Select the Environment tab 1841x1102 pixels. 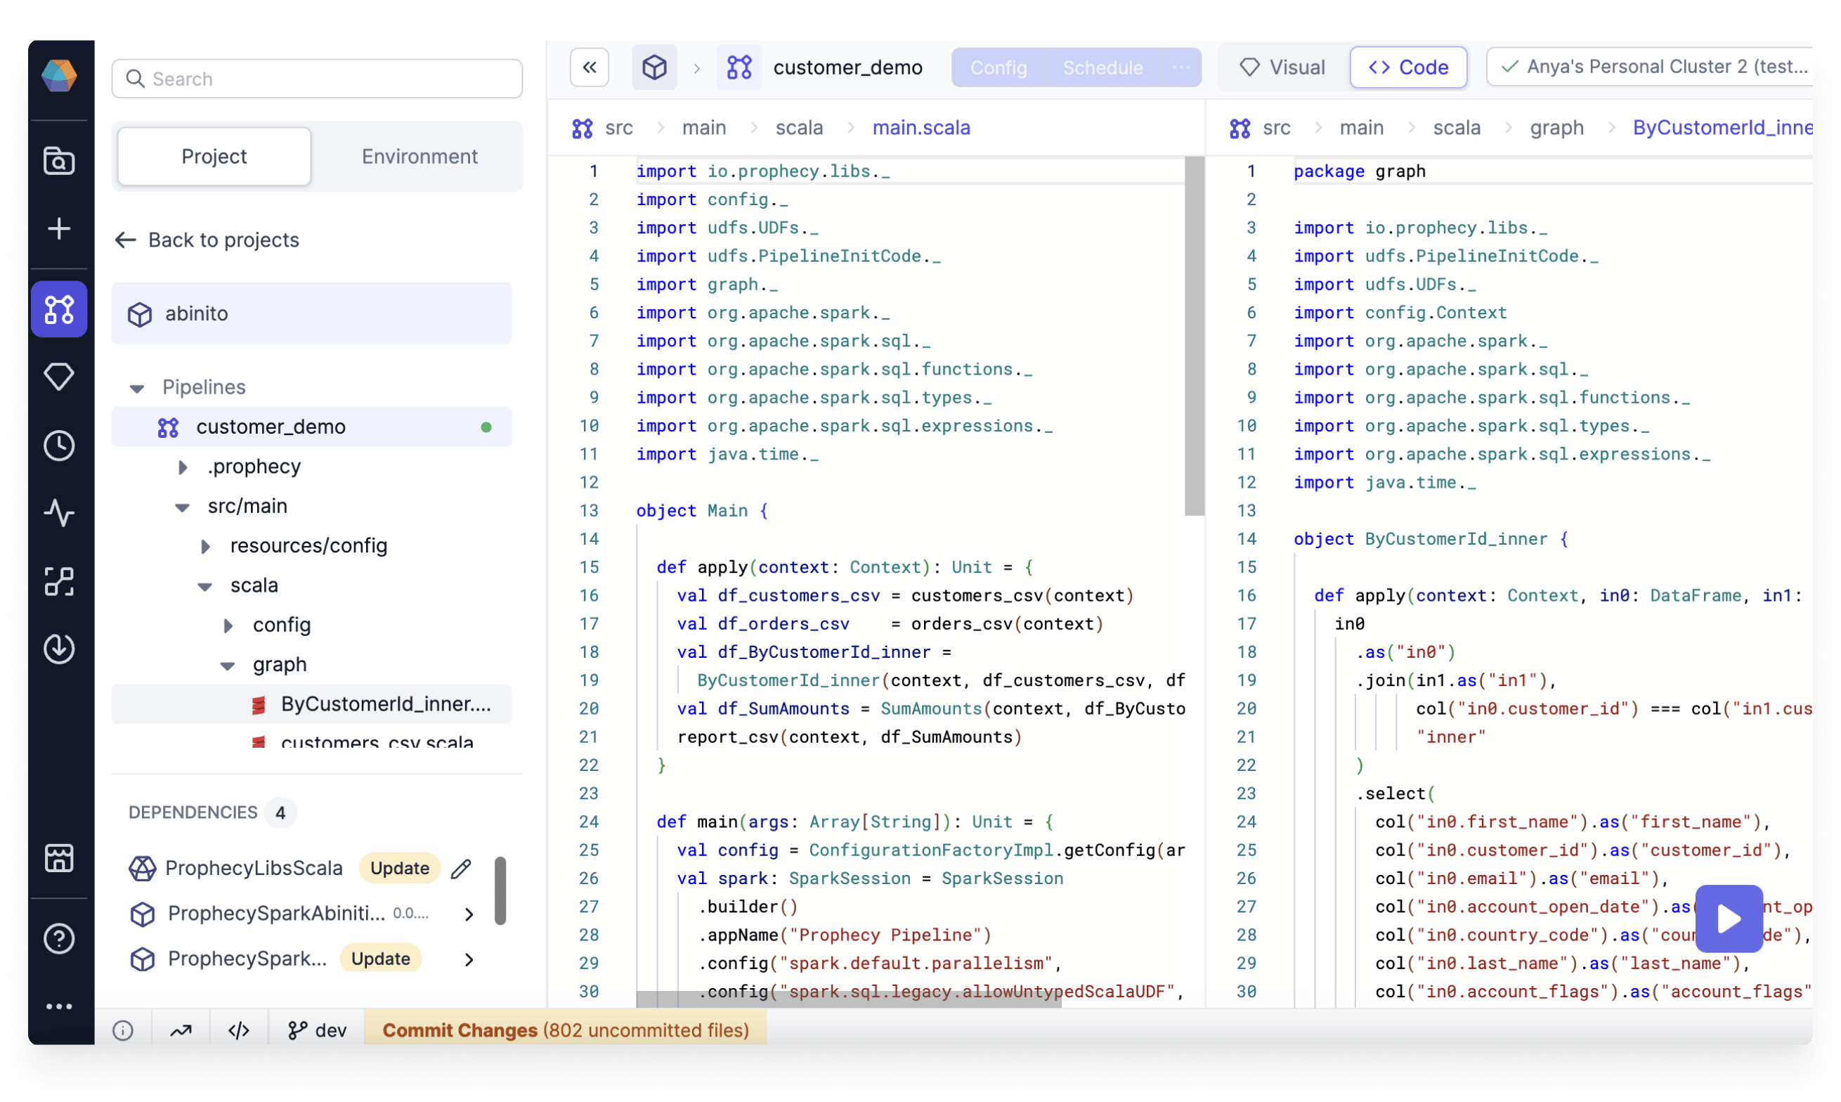[x=419, y=157]
